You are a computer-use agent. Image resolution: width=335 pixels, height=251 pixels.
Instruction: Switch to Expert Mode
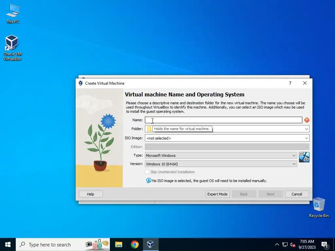[218, 194]
